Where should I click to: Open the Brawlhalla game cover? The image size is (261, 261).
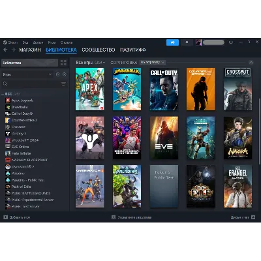point(127,89)
